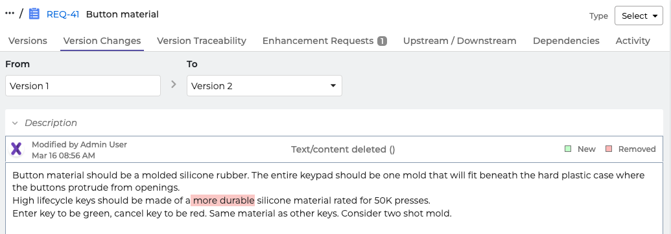Click the requirement document icon

[x=34, y=14]
